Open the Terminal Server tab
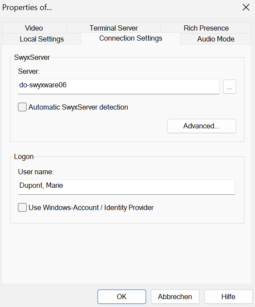 pos(114,28)
